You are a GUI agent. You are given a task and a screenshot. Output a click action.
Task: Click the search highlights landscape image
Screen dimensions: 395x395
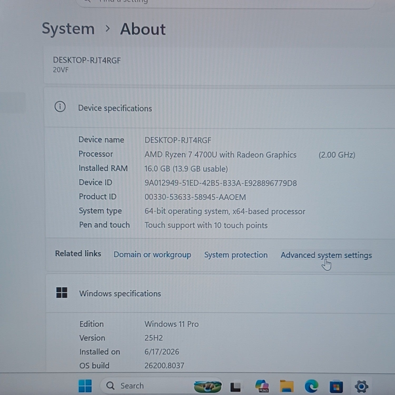point(208,386)
